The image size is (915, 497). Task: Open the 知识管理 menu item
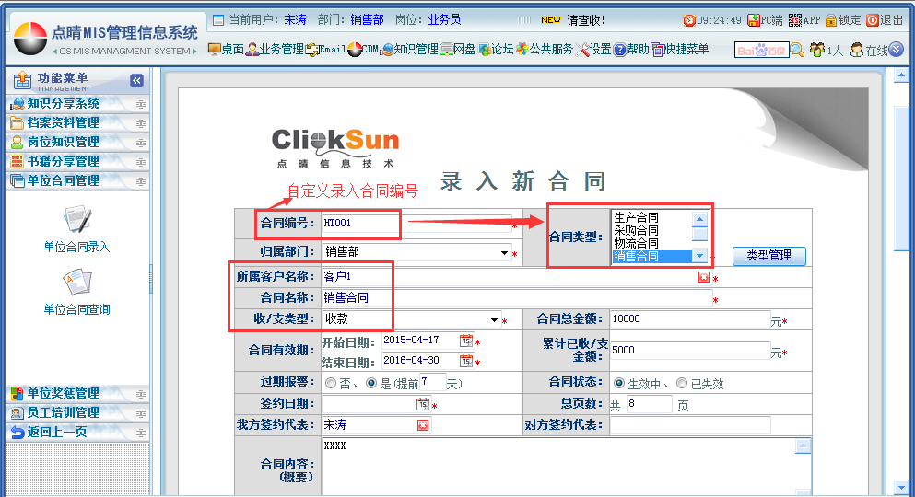click(410, 50)
